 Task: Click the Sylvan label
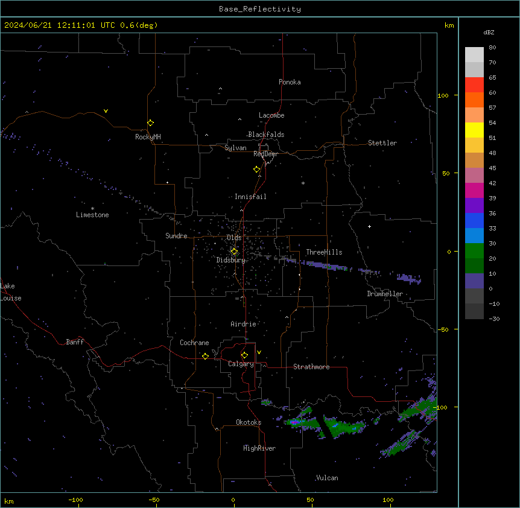(x=235, y=148)
